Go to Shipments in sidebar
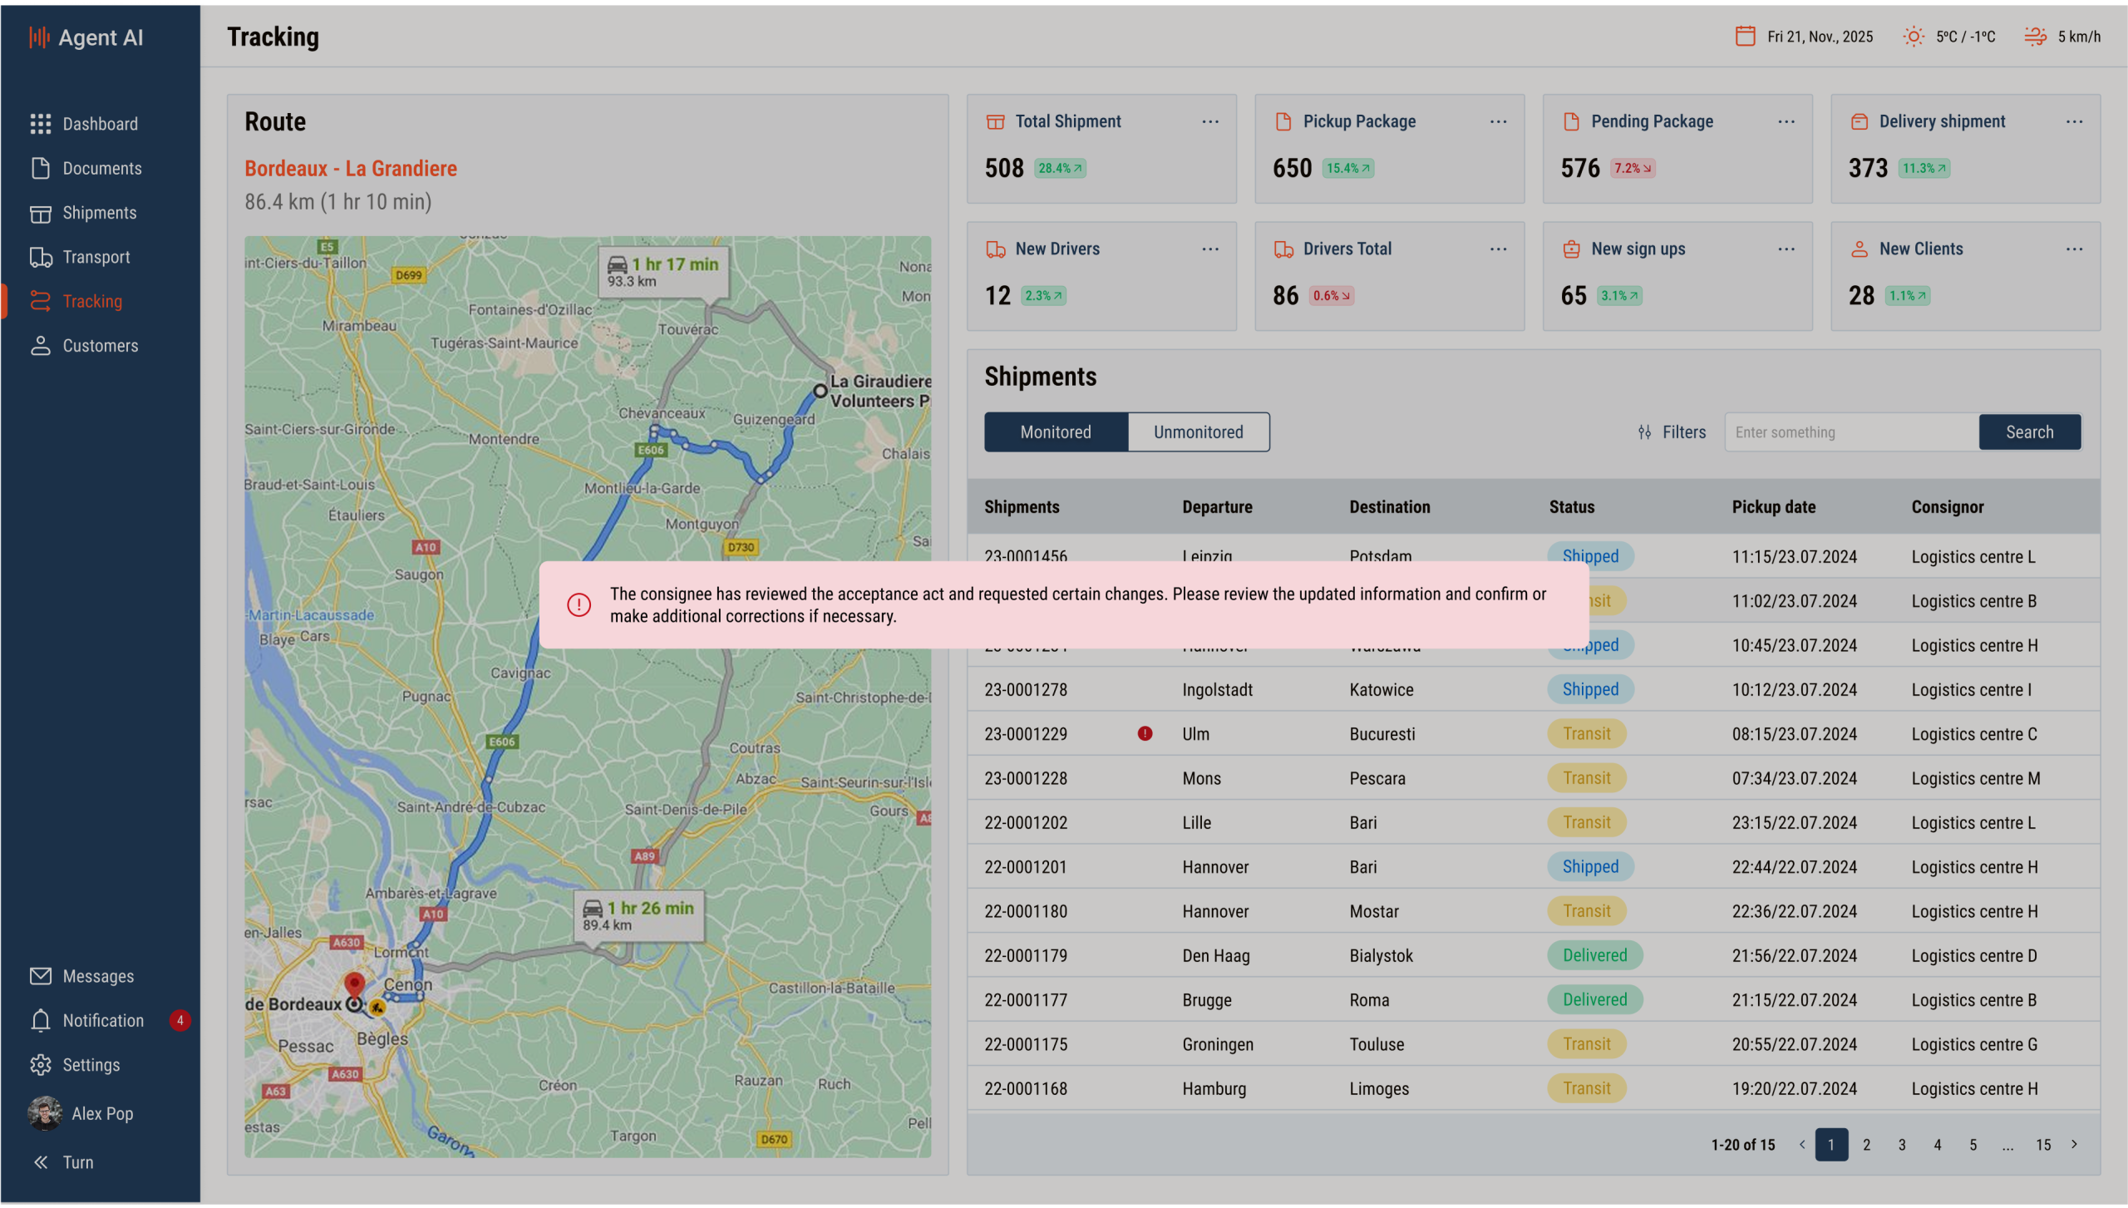 (x=99, y=213)
